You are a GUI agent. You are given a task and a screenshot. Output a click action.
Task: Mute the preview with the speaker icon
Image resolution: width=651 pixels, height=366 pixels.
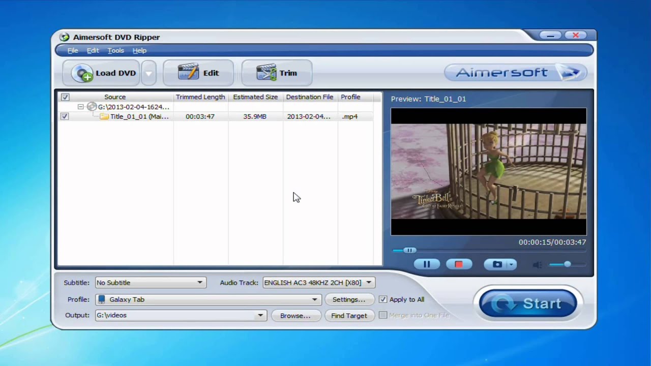pos(538,264)
